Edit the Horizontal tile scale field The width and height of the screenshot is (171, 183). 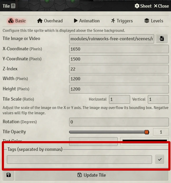point(120,99)
